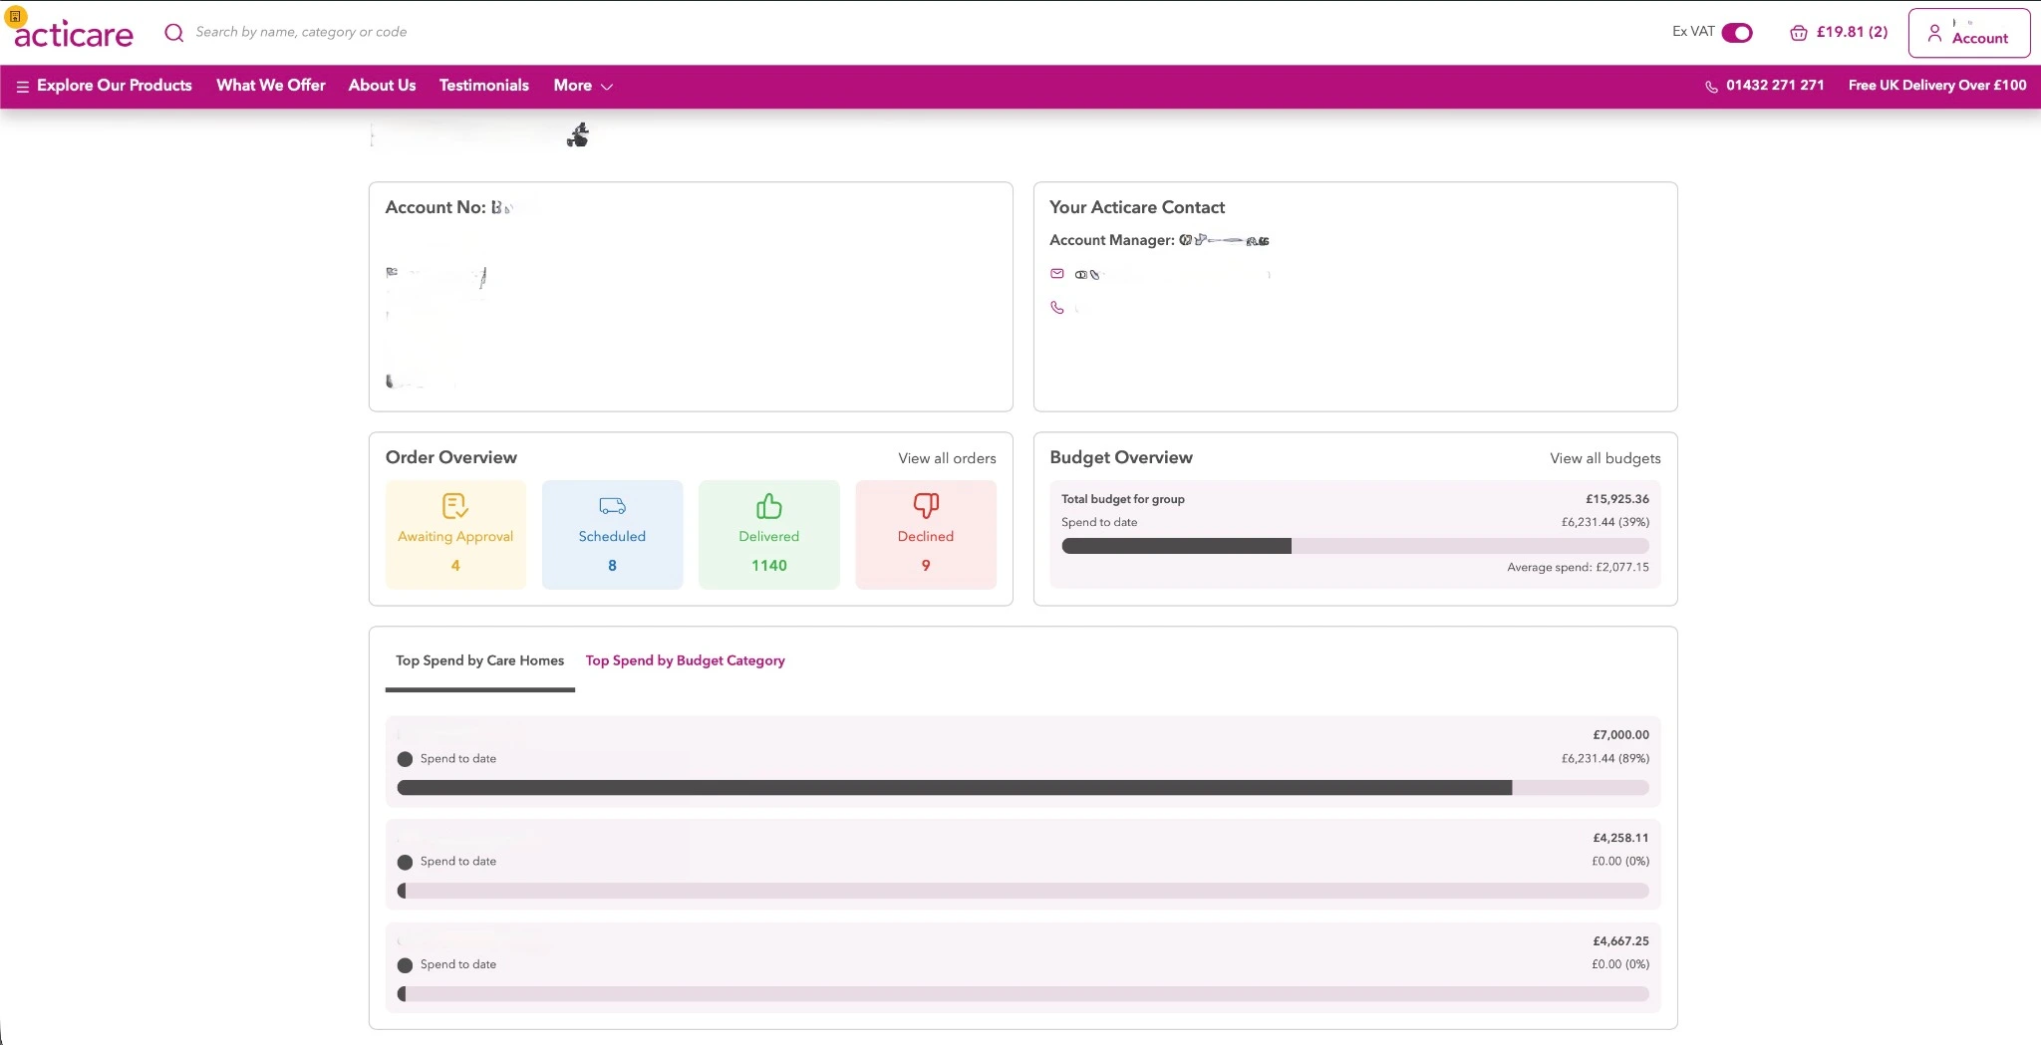Click the account manager email envelope icon
Viewport: 2041px width, 1045px height.
pyautogui.click(x=1057, y=274)
